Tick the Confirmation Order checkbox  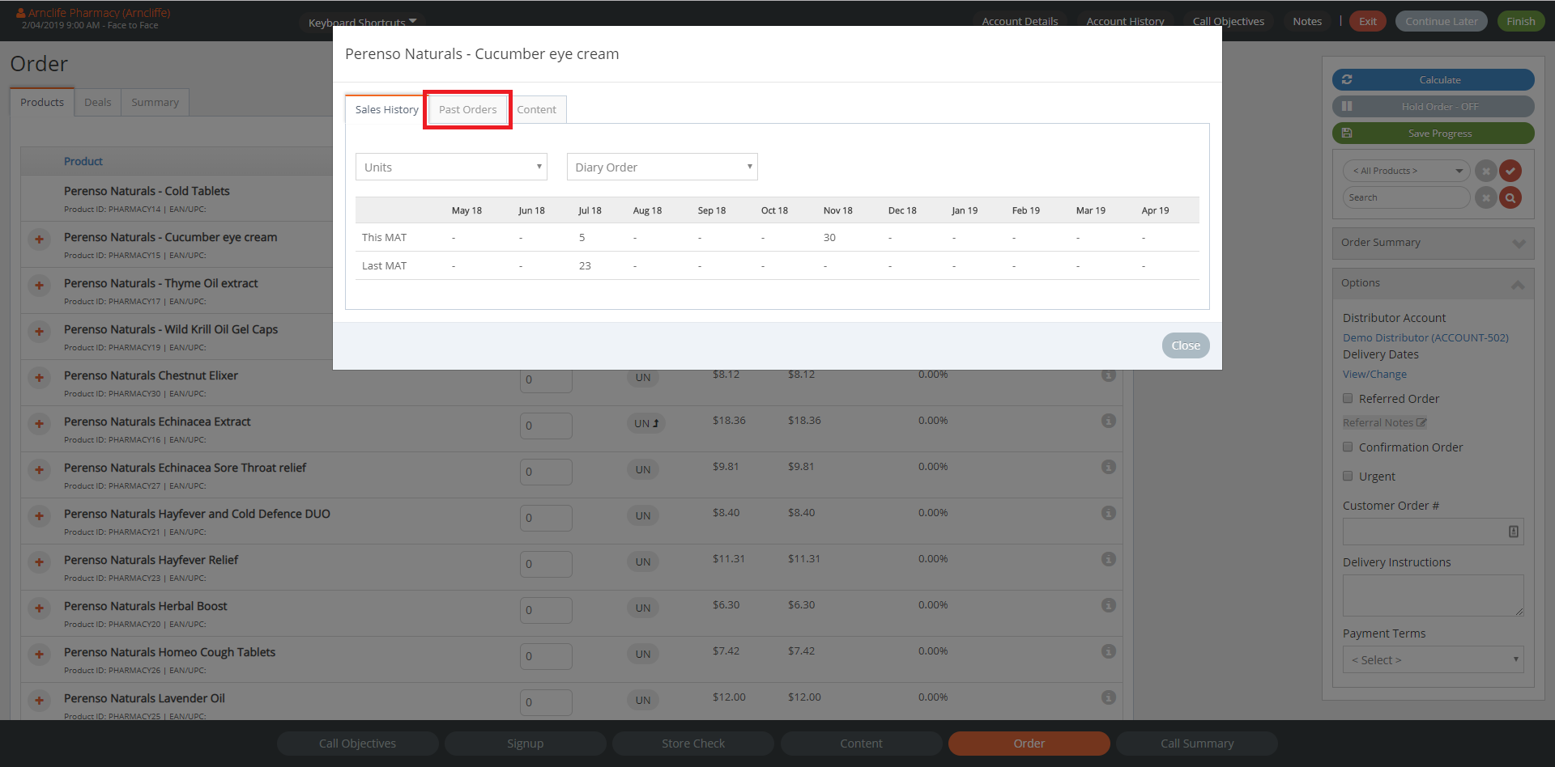pos(1348,447)
